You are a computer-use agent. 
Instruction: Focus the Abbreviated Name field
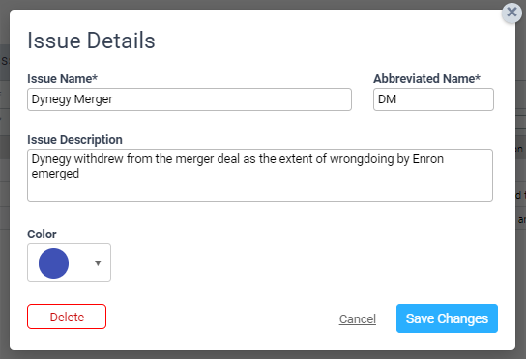pos(433,99)
